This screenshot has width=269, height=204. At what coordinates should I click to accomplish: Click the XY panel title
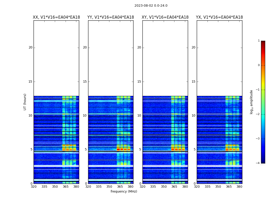click(x=165, y=17)
